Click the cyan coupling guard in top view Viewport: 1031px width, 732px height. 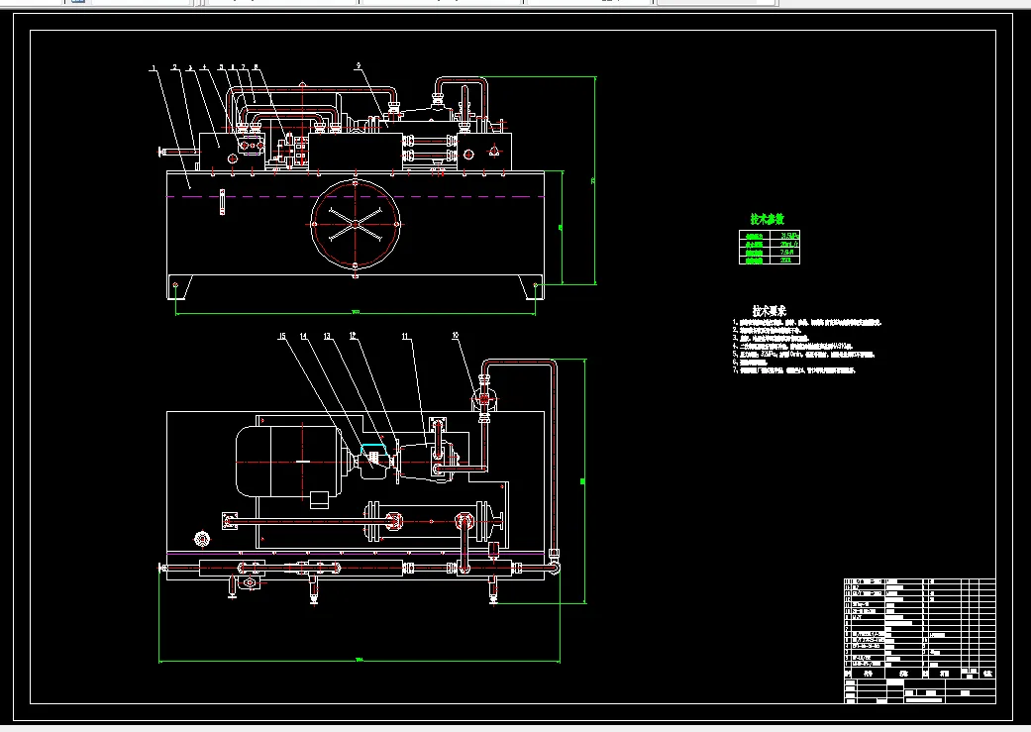372,449
